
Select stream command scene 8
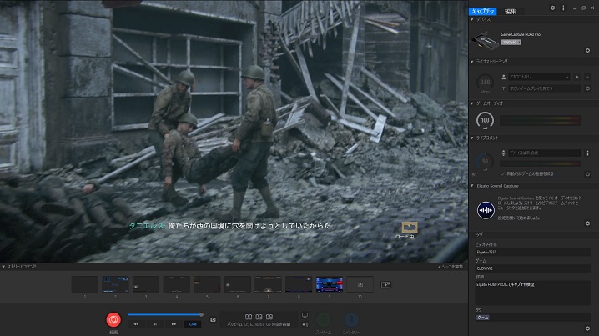[x=299, y=285]
